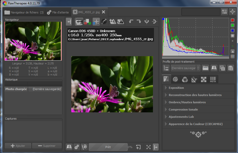Click the Ajouter snapshot button
238x153 pixels.
pos(18,146)
